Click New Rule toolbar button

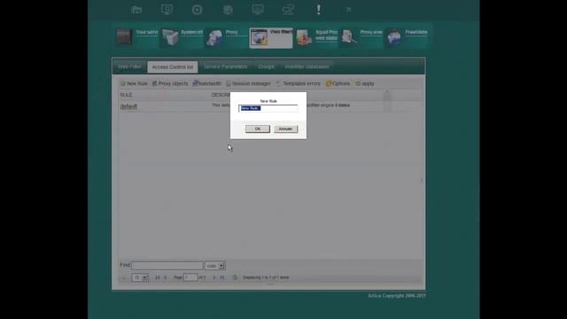[134, 83]
